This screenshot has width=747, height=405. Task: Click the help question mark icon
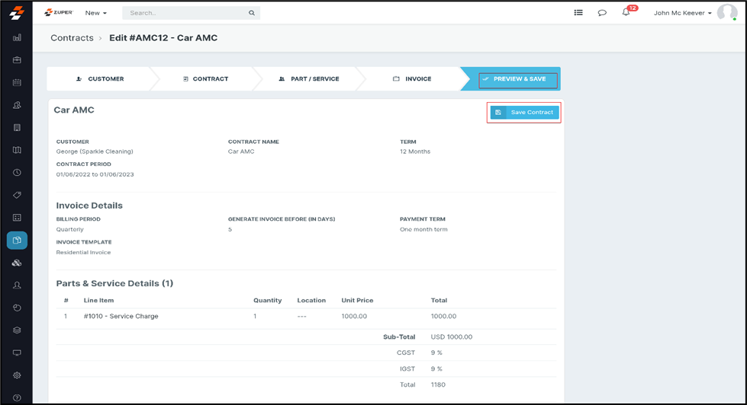pyautogui.click(x=17, y=397)
